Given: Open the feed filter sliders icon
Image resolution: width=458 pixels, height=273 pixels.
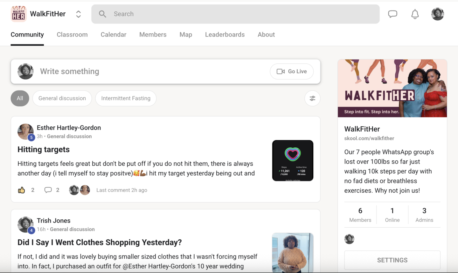Looking at the screenshot, I should tap(313, 98).
